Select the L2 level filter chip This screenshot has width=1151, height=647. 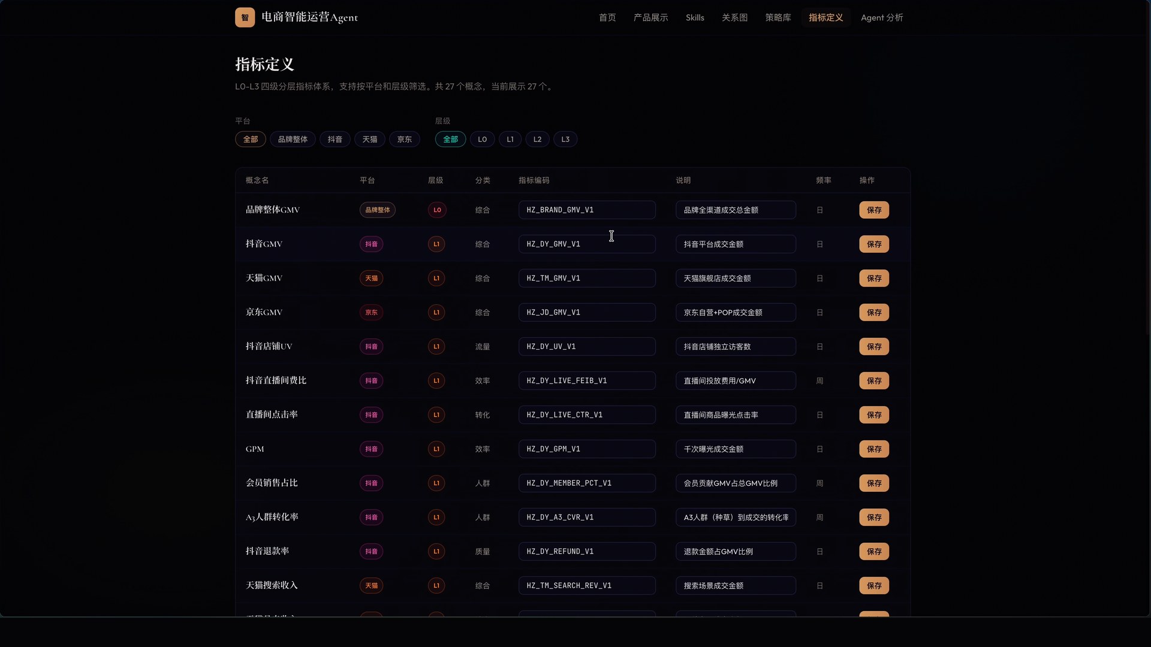point(537,139)
